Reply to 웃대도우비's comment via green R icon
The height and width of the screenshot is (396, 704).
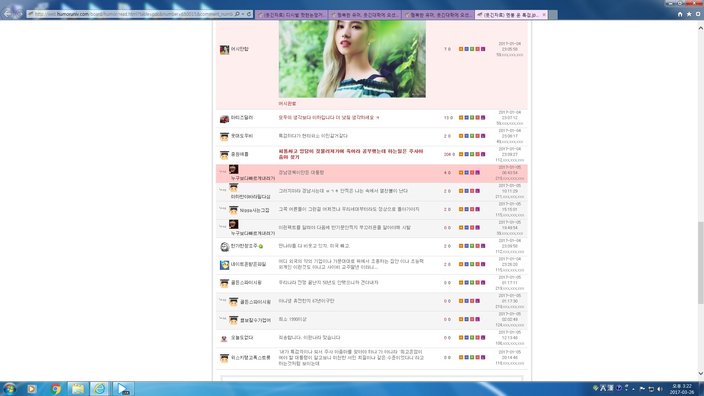tap(472, 136)
